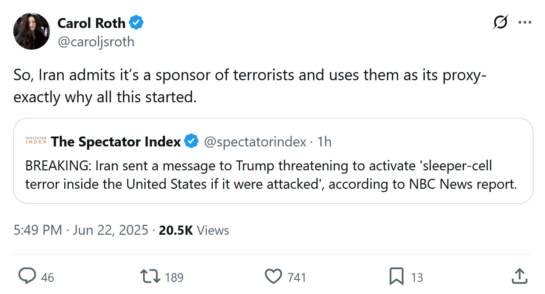
Task: Click the 5:49 PM Jun 22, 2025 timestamp
Action: tap(81, 230)
